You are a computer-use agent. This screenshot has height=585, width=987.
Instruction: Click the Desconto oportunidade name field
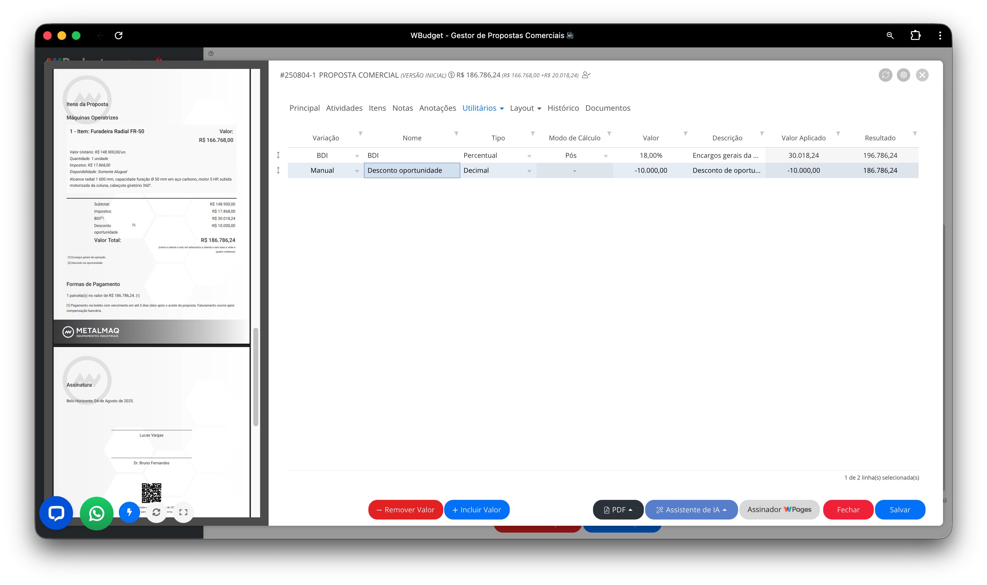coord(411,170)
